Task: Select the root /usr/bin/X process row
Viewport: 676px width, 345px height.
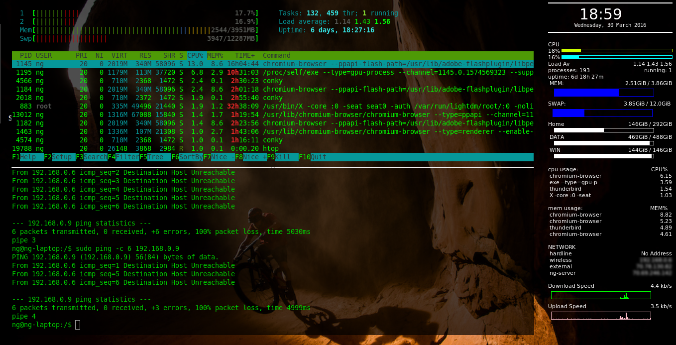Action: [273, 106]
